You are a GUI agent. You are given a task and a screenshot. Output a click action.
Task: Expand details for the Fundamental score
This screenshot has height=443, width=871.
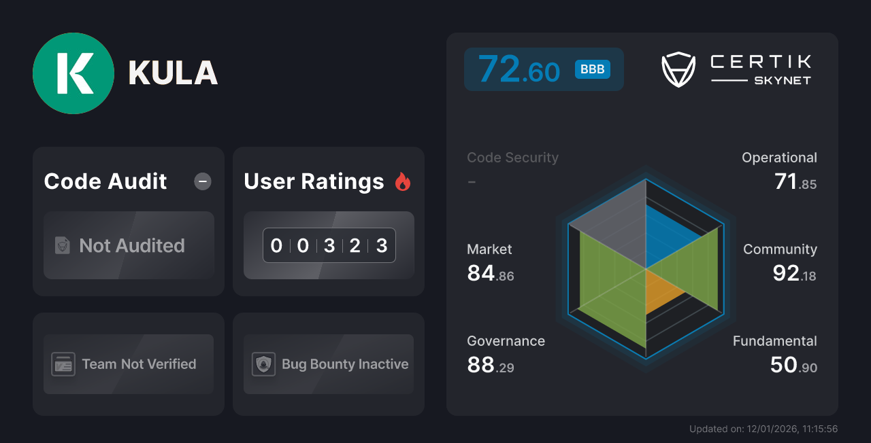[x=774, y=352]
